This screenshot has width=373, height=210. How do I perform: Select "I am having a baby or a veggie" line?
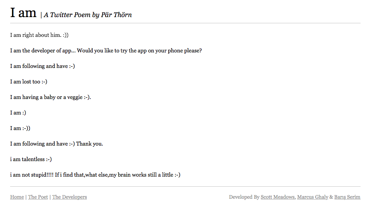pos(51,97)
